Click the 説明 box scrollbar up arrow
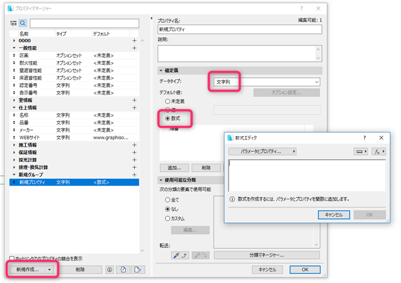The width and height of the screenshot is (401, 283). click(x=318, y=49)
